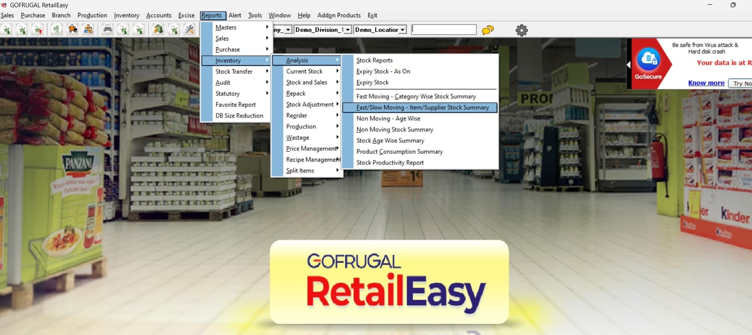
Task: Expand the Stock Adjustment submenu
Action: point(307,104)
